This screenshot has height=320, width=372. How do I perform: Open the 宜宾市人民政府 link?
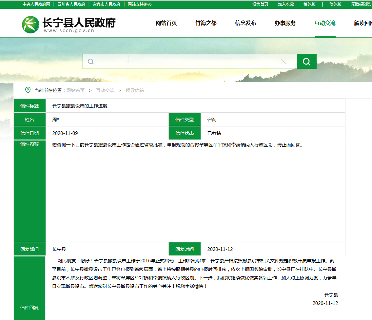[106, 4]
